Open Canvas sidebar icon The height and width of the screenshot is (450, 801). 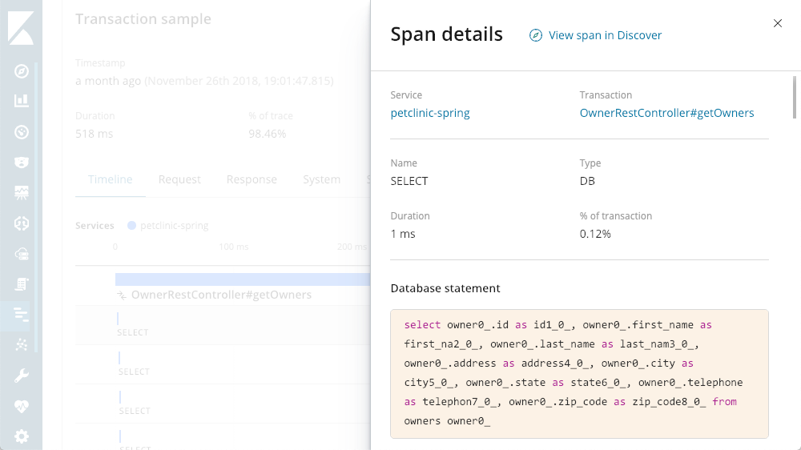pyautogui.click(x=22, y=192)
